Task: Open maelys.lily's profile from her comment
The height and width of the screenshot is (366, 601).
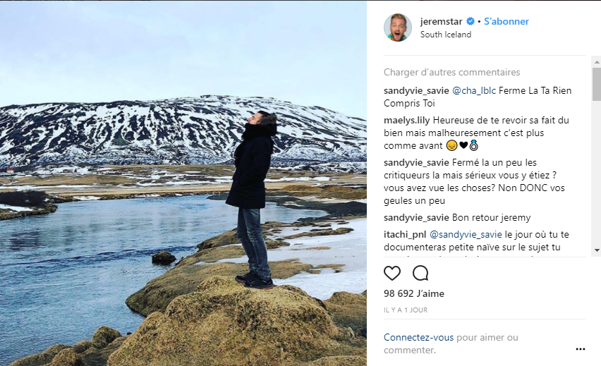Action: coord(407,121)
